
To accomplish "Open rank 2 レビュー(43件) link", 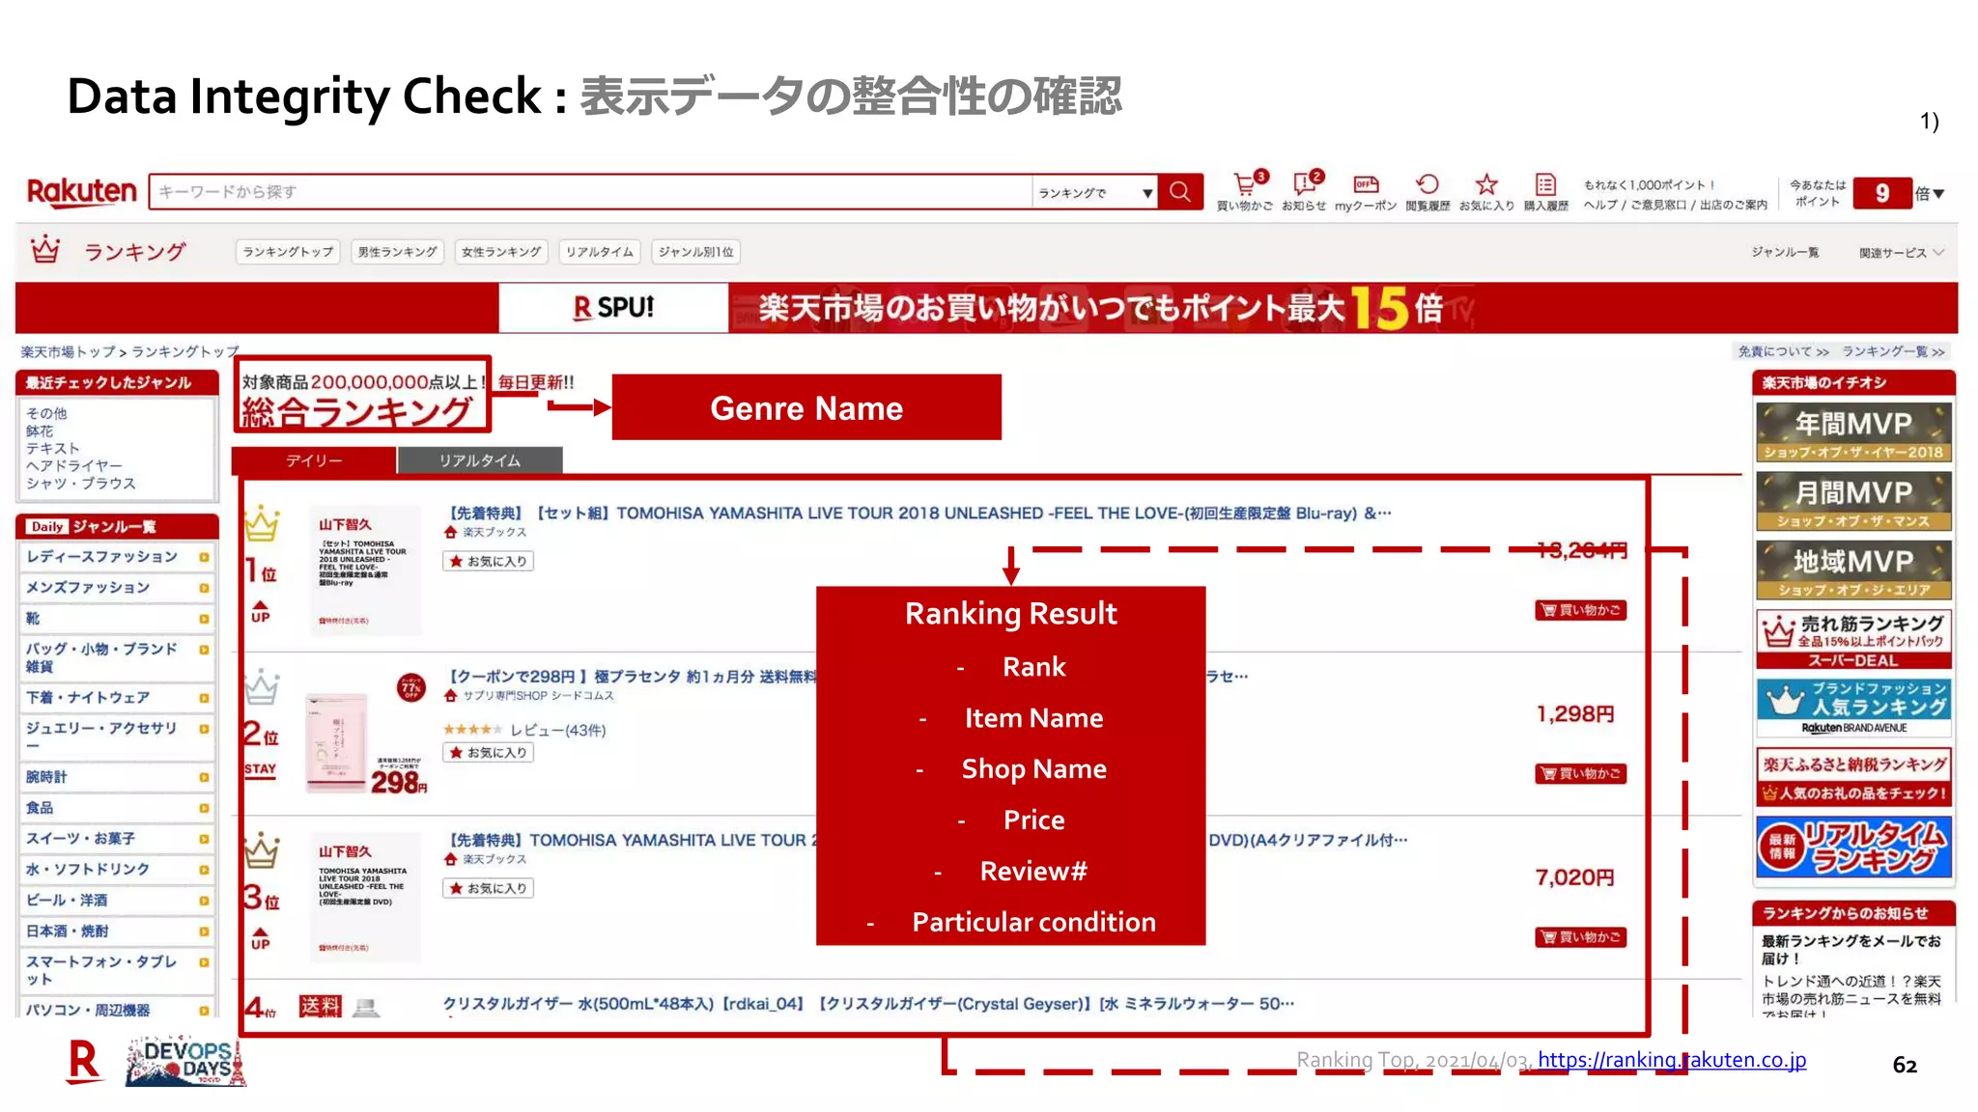I will coord(558,730).
